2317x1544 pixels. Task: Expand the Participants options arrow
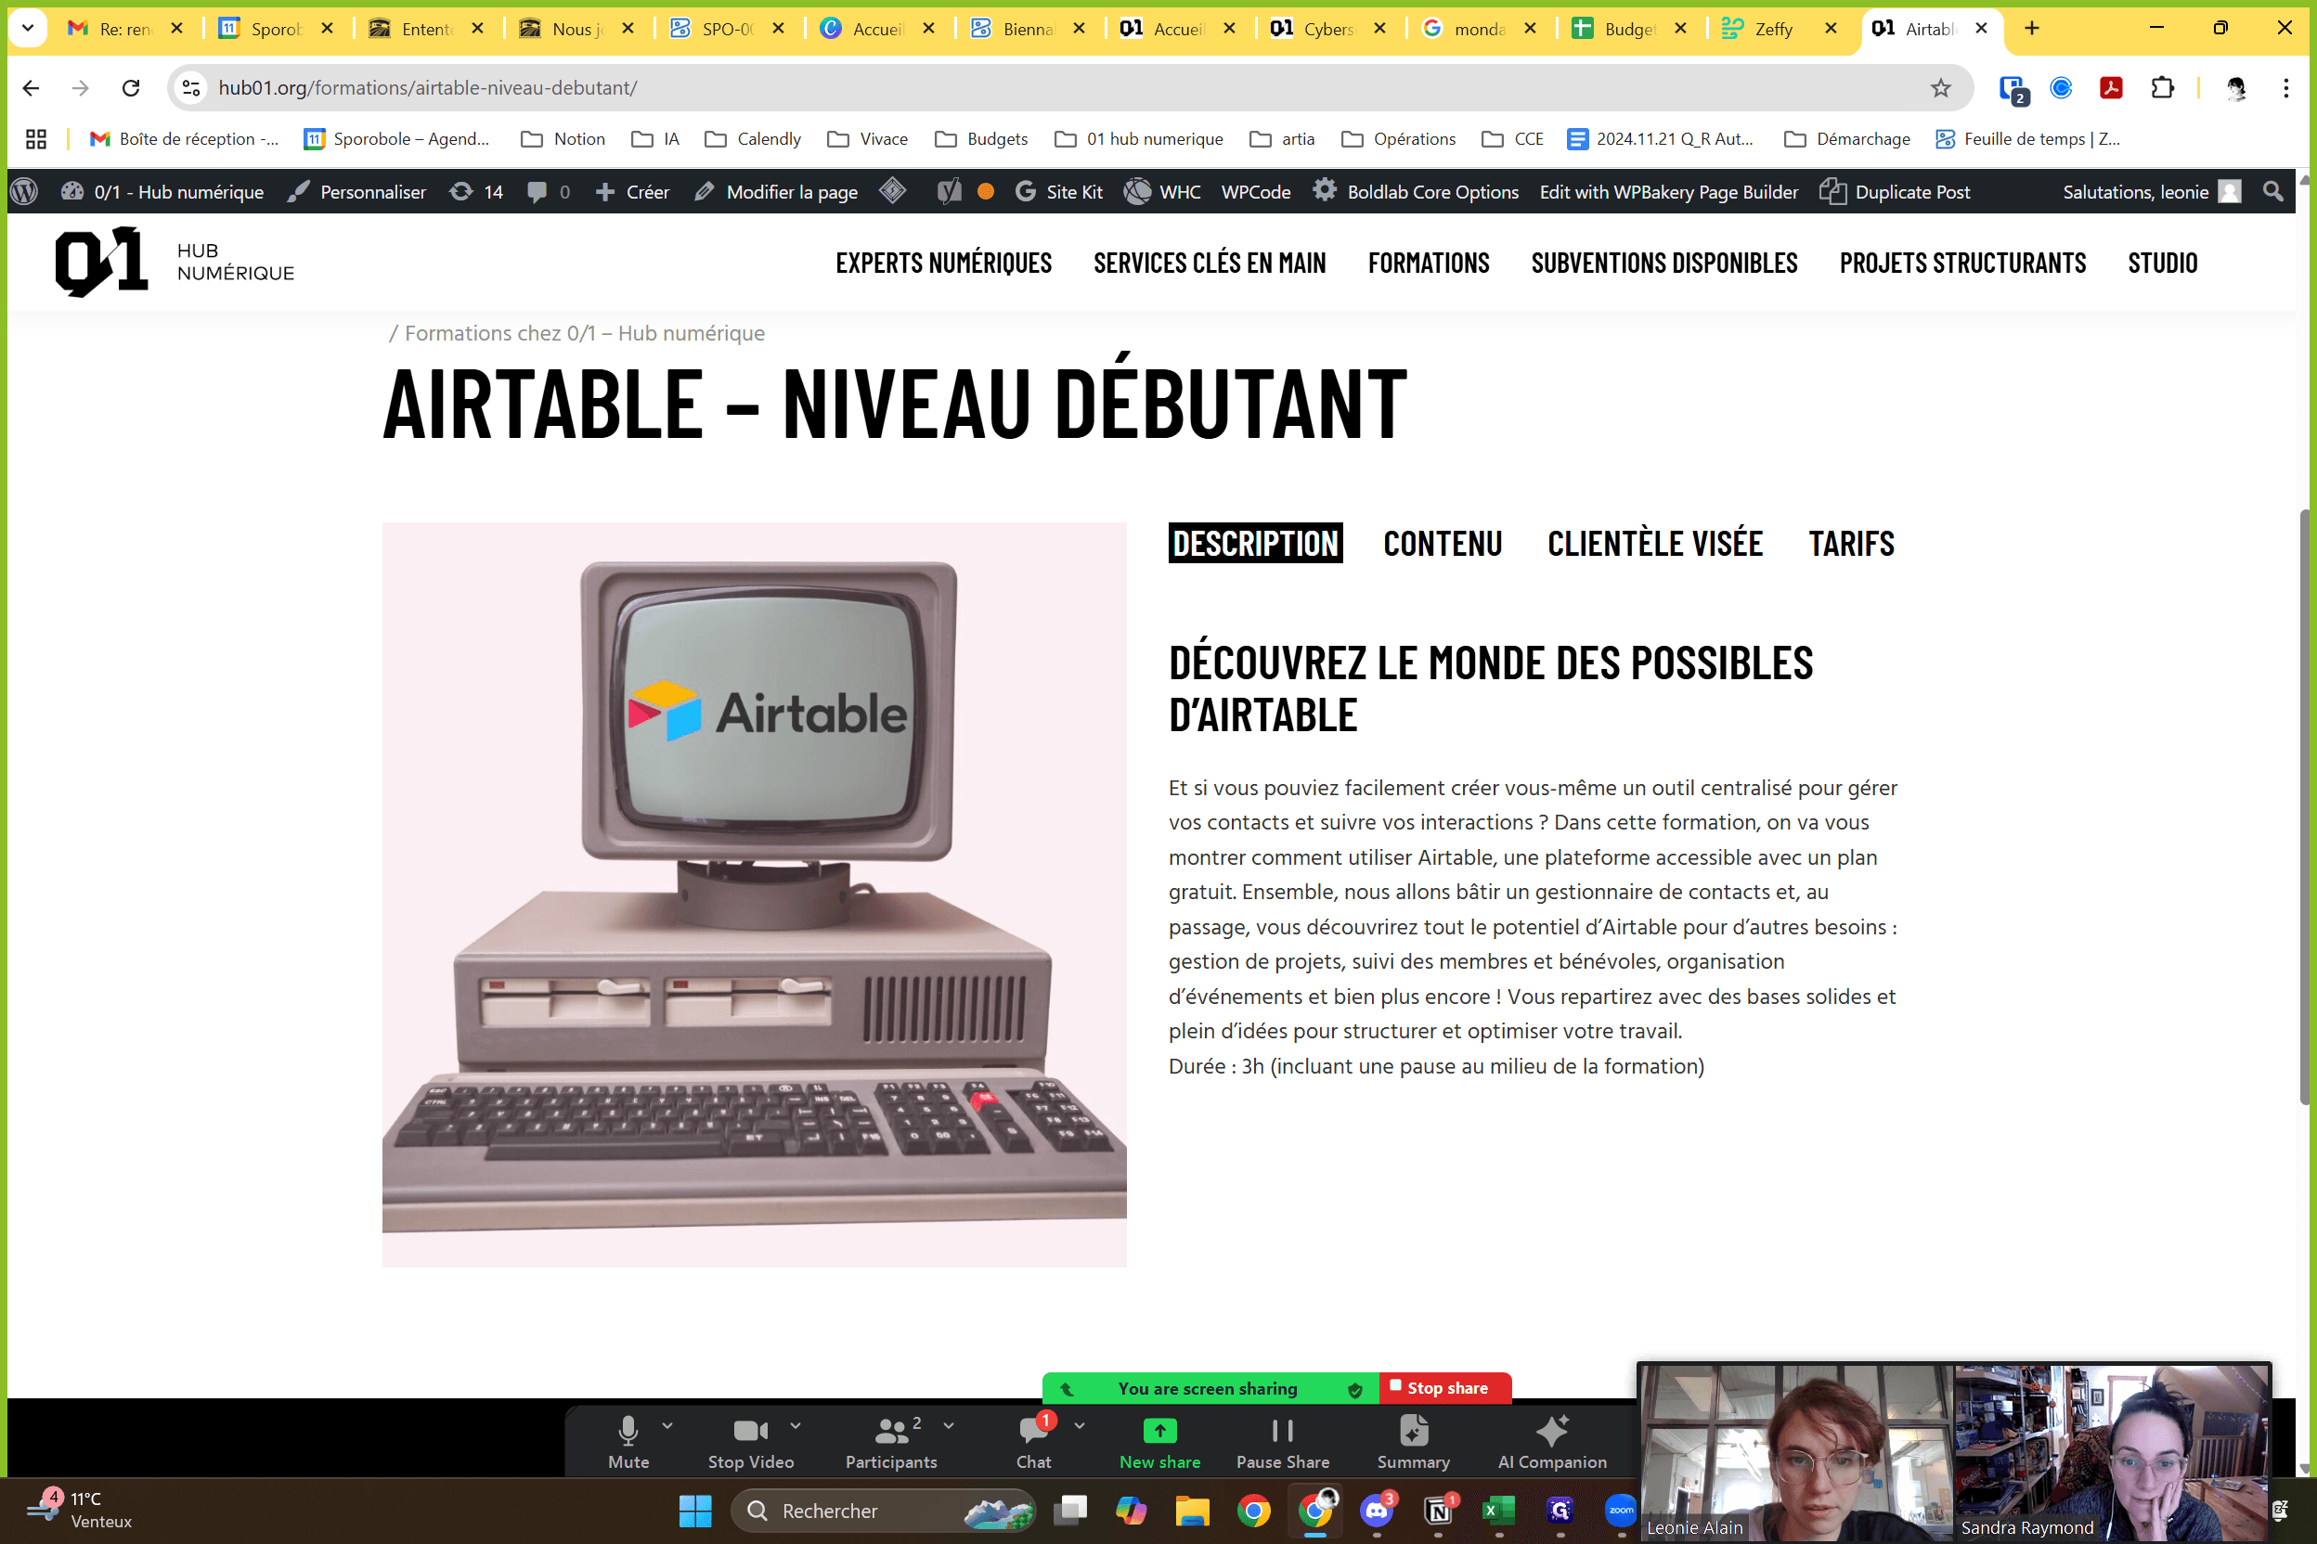(x=948, y=1425)
